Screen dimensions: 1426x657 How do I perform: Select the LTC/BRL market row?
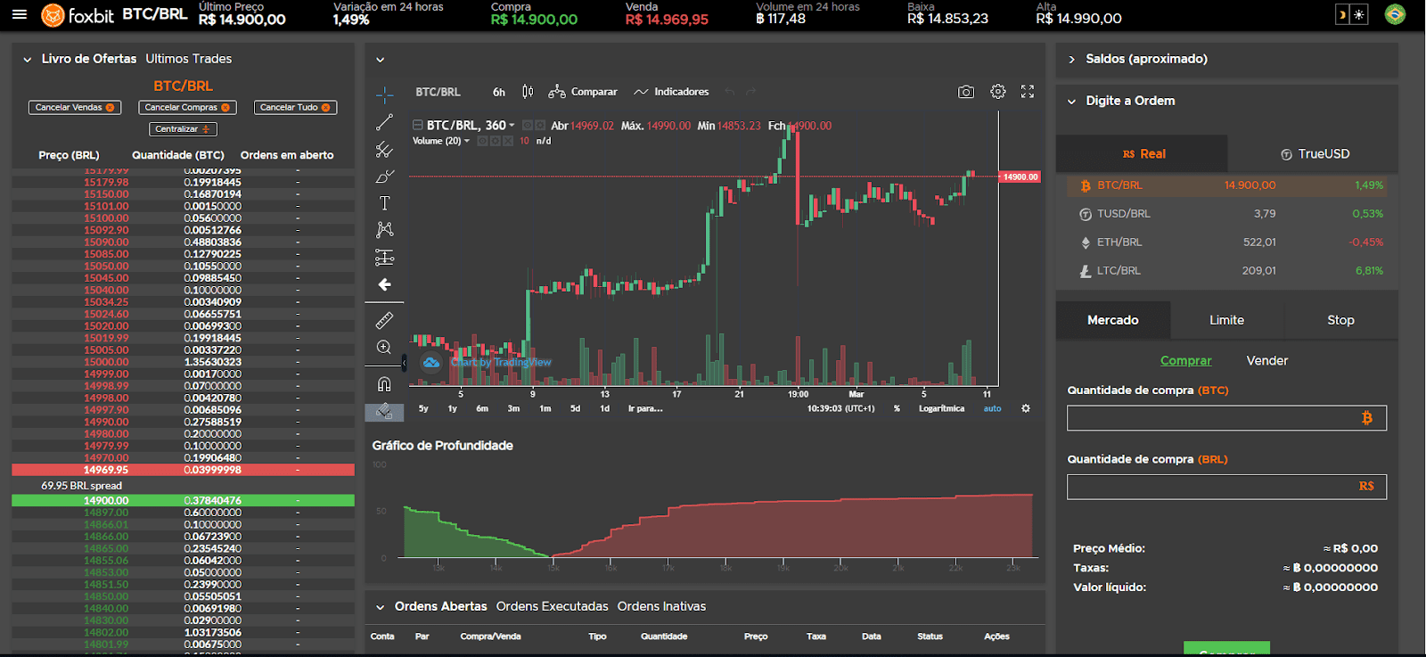pyautogui.click(x=1227, y=271)
